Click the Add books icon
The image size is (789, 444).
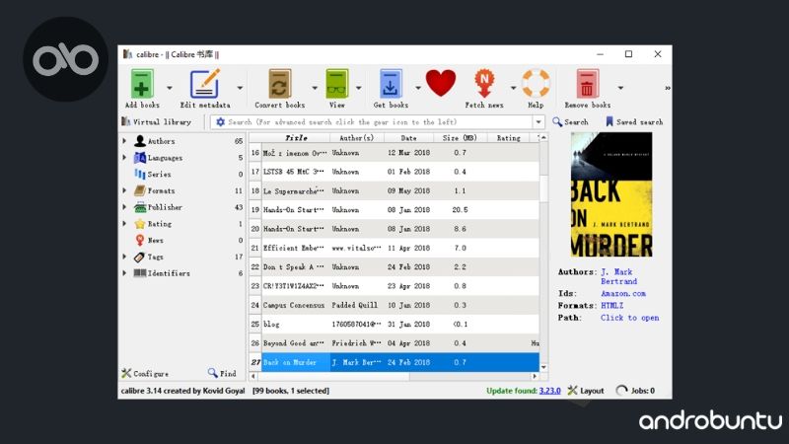143,83
